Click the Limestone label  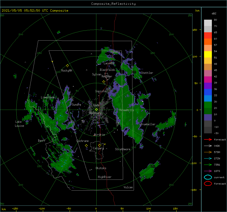point(48,97)
